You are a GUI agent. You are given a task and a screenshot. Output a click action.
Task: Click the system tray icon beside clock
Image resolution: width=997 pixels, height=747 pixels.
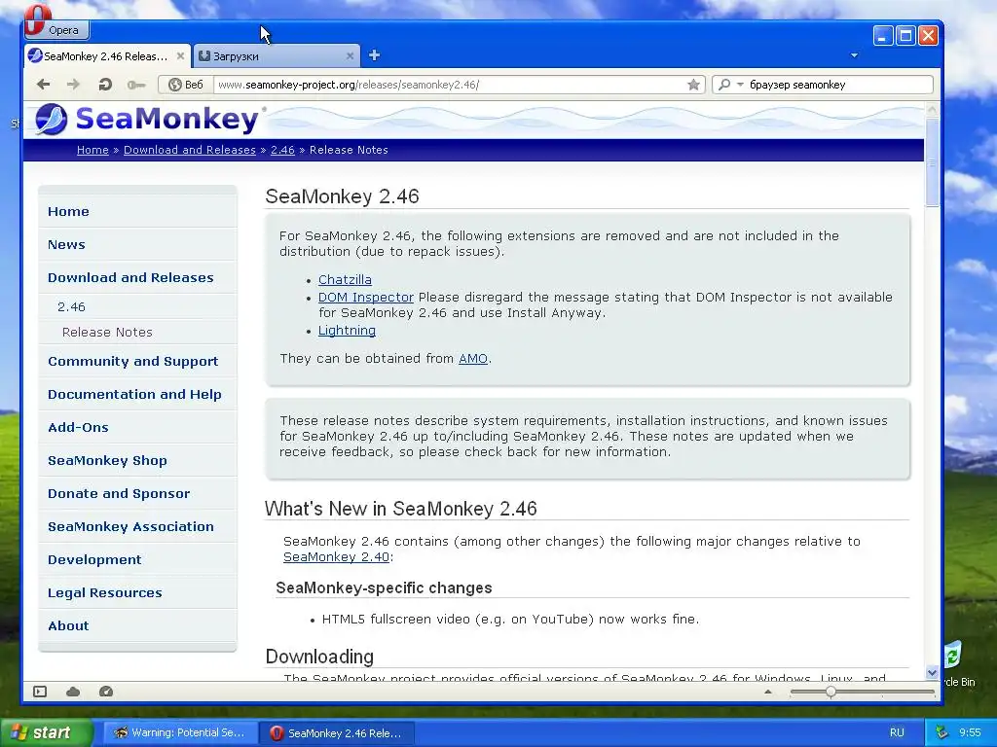[942, 733]
